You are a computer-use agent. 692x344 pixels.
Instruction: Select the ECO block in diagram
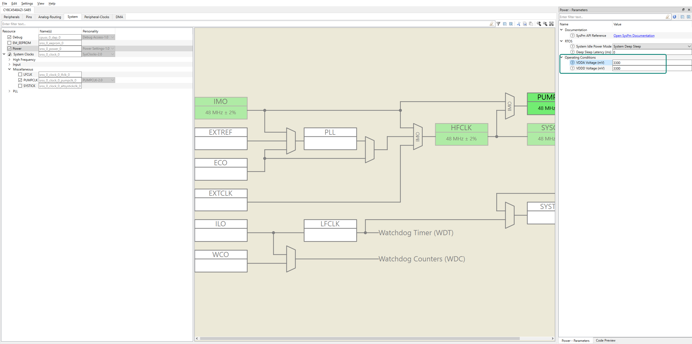pos(221,169)
